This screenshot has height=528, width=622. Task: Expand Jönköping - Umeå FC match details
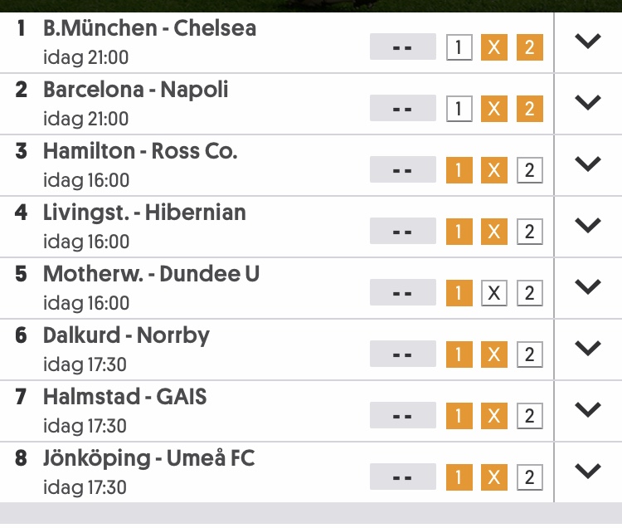point(588,472)
